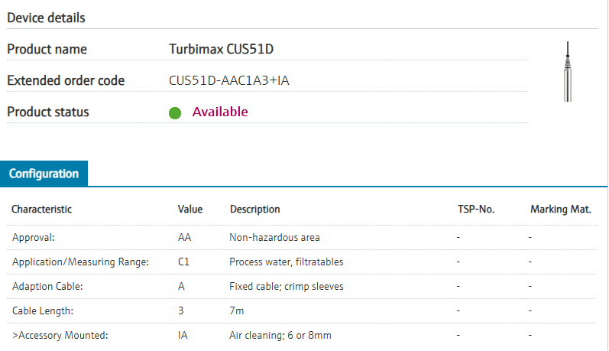609x351 pixels.
Task: Click the Description column header
Action: point(254,209)
